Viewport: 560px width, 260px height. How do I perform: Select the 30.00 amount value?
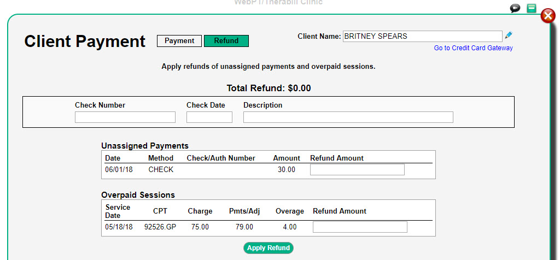287,170
